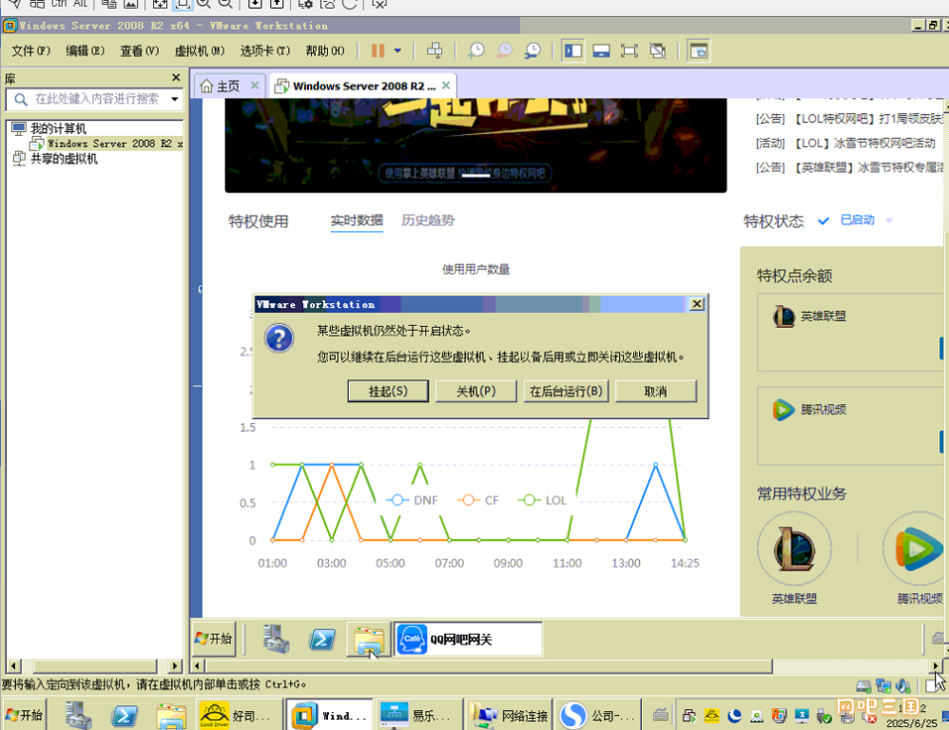This screenshot has width=949, height=730.
Task: Click the library search input field
Action: tap(94, 99)
